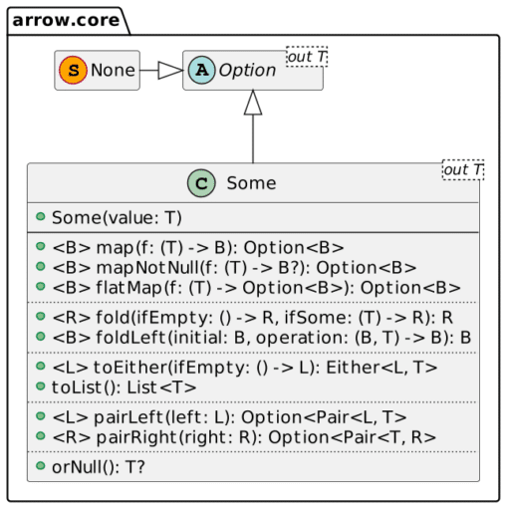This screenshot has height=508, width=506.
Task: Click the green dot beside flatMap method
Action: point(41,286)
